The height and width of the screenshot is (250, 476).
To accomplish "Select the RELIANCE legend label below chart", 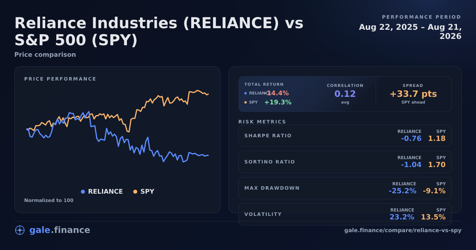I will tap(106, 192).
